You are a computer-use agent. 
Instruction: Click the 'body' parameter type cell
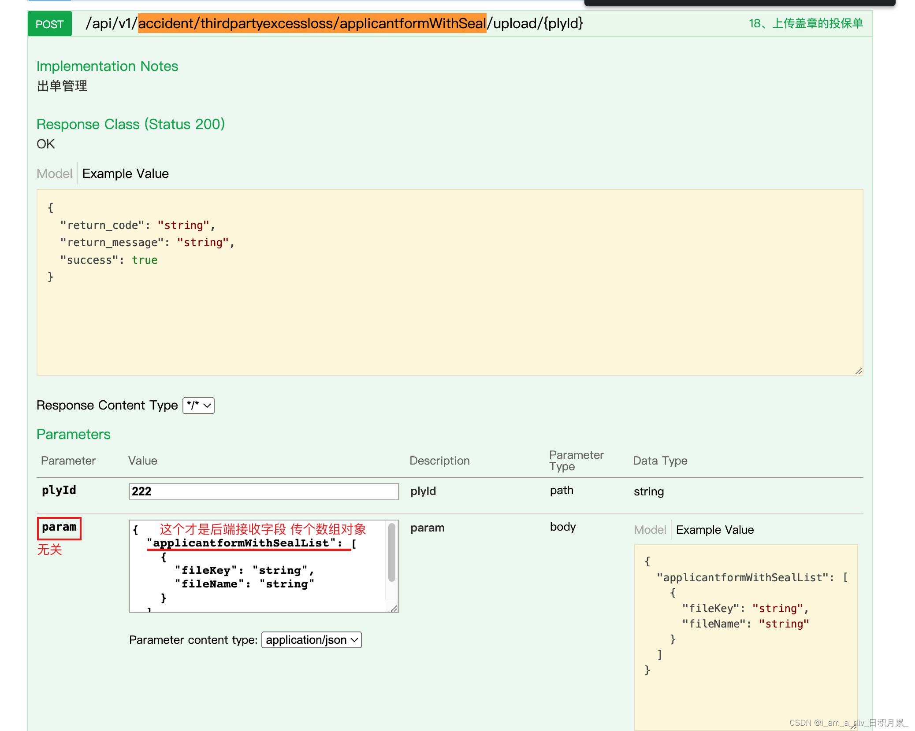[x=563, y=527]
